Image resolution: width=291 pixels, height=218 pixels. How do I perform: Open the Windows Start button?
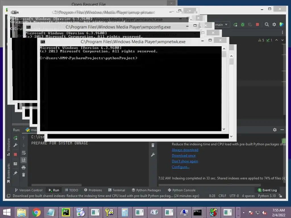tap(7, 212)
